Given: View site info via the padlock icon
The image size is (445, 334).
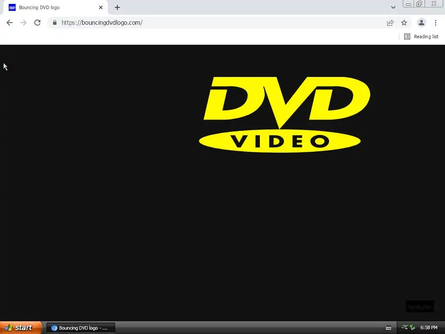Looking at the screenshot, I should [x=55, y=23].
